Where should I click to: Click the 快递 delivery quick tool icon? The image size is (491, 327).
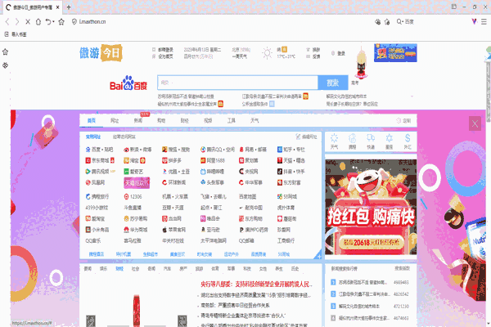pyautogui.click(x=371, y=141)
